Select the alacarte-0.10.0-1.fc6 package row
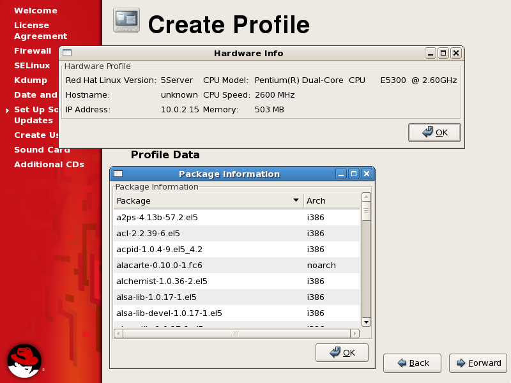The width and height of the screenshot is (511, 383). (x=236, y=265)
